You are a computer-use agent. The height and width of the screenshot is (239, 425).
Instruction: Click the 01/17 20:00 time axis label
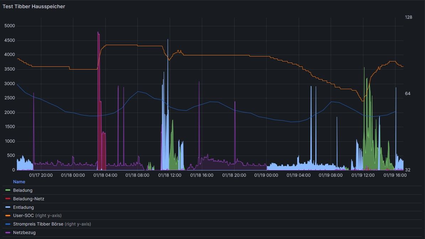tap(41, 175)
